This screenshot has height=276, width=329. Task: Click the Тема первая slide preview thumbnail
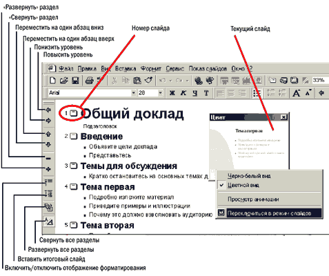click(249, 145)
